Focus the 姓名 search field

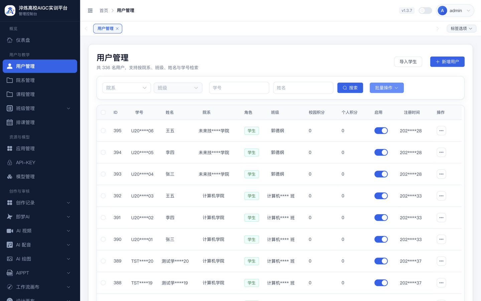pyautogui.click(x=303, y=88)
